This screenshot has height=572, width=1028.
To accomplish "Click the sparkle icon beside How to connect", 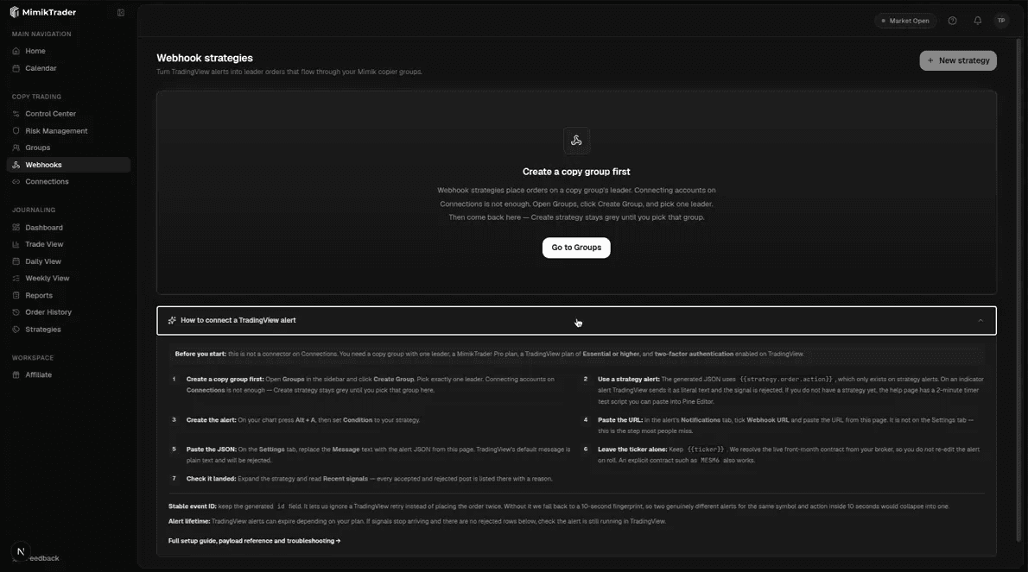I will [x=172, y=321].
